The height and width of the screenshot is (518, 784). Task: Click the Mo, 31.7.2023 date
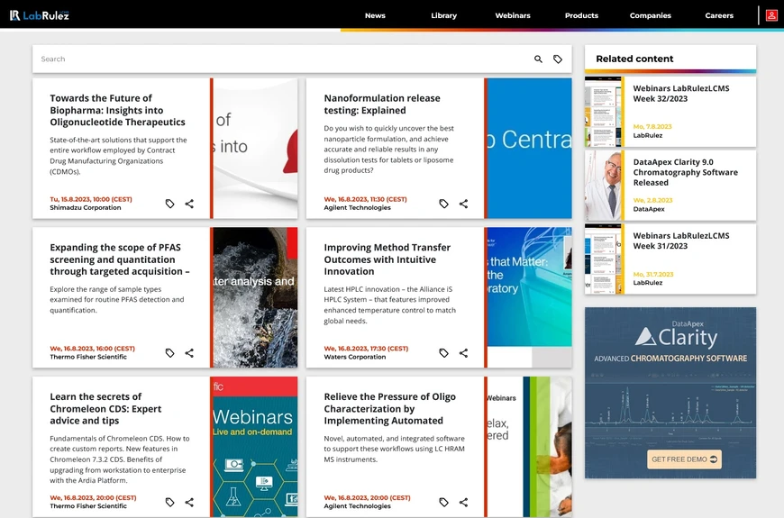coord(653,274)
